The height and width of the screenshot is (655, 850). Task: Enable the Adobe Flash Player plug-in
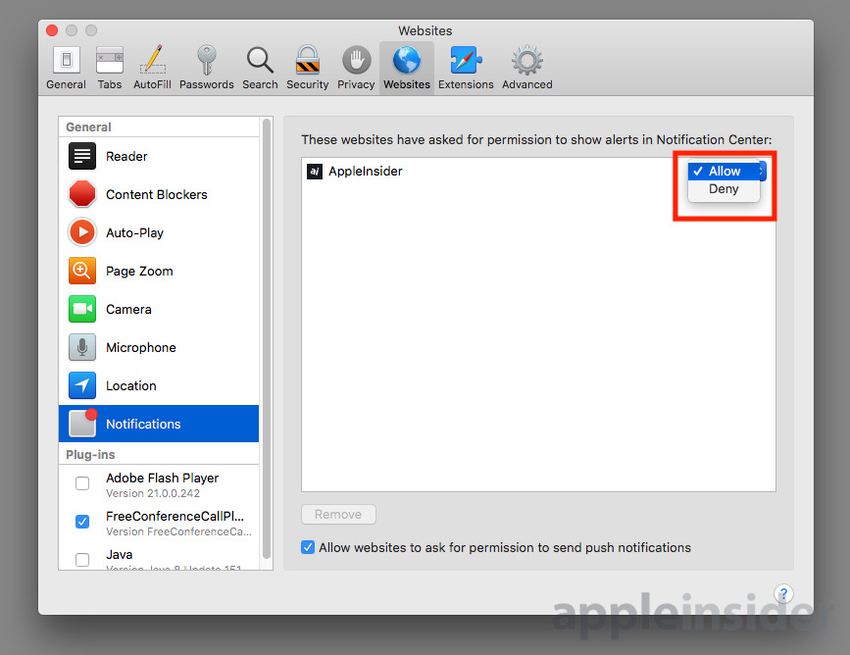(82, 483)
